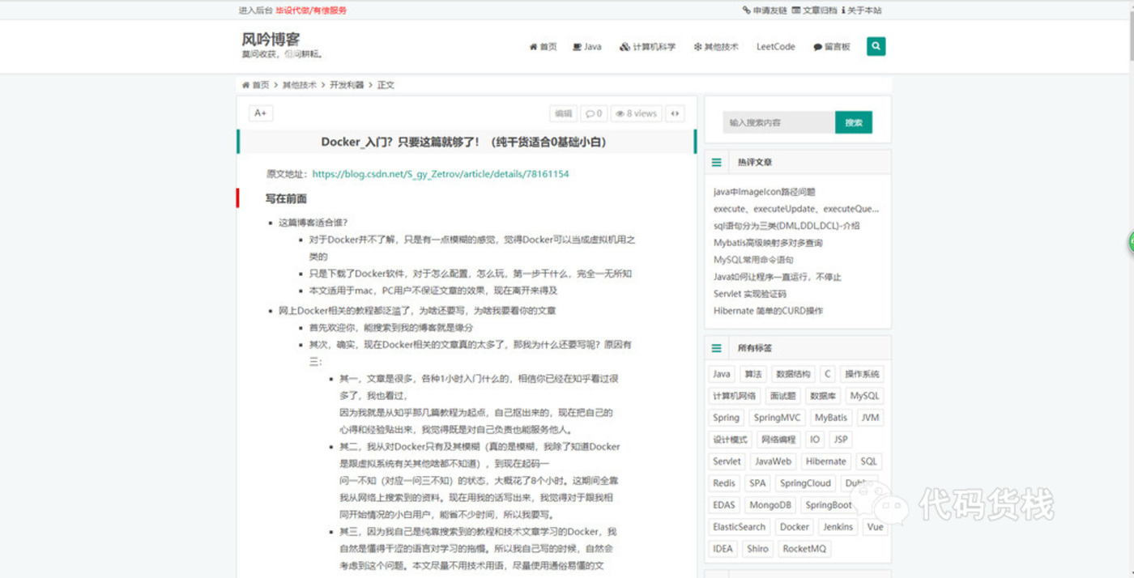The image size is (1134, 578).
Task: Select the 计算机网络 tag
Action: click(x=735, y=396)
